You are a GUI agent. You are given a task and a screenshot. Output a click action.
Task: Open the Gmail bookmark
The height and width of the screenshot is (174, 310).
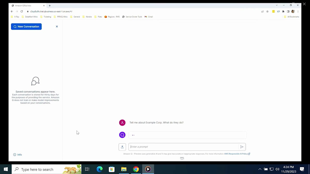tap(149, 17)
